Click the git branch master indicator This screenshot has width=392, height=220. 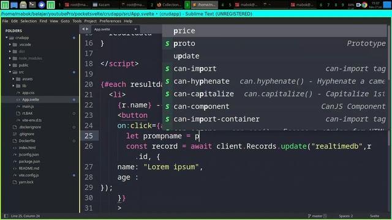point(317,216)
